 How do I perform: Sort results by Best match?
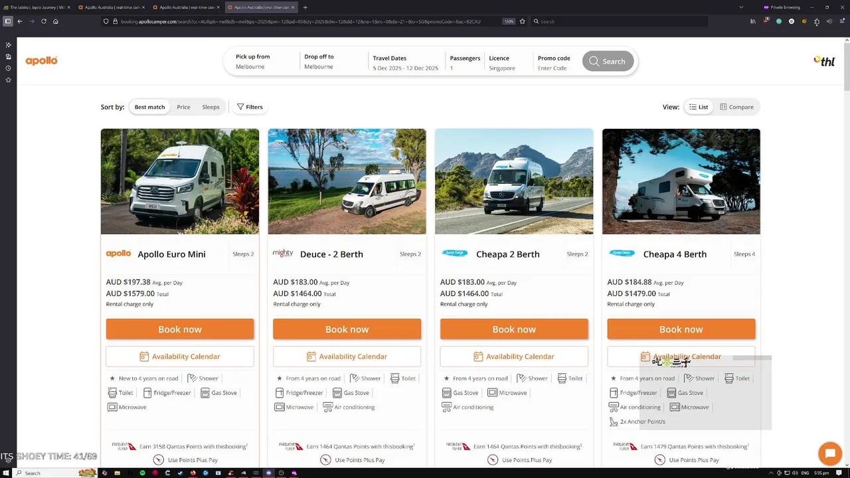tap(149, 107)
